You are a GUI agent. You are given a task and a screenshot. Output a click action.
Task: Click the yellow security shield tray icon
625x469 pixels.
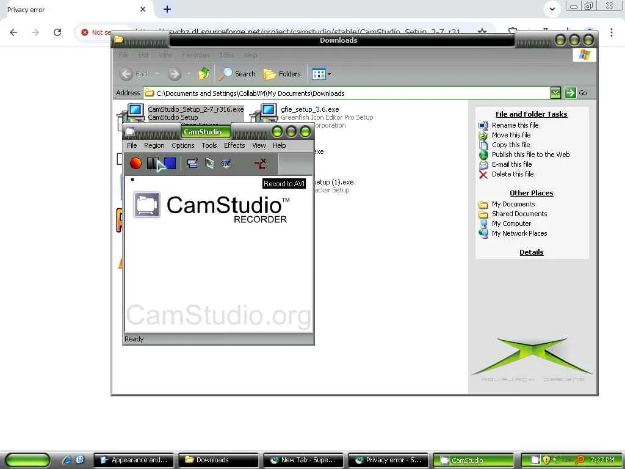pos(546,460)
